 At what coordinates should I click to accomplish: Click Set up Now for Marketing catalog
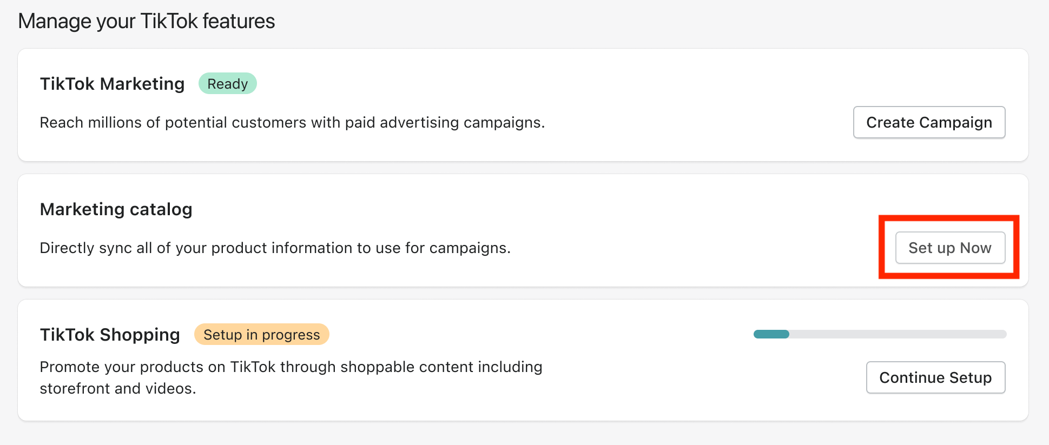[950, 248]
